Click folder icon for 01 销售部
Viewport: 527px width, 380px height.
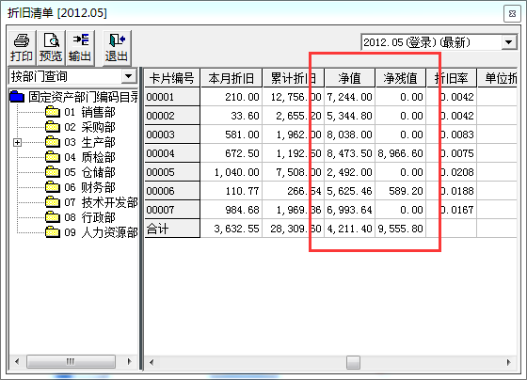53,112
